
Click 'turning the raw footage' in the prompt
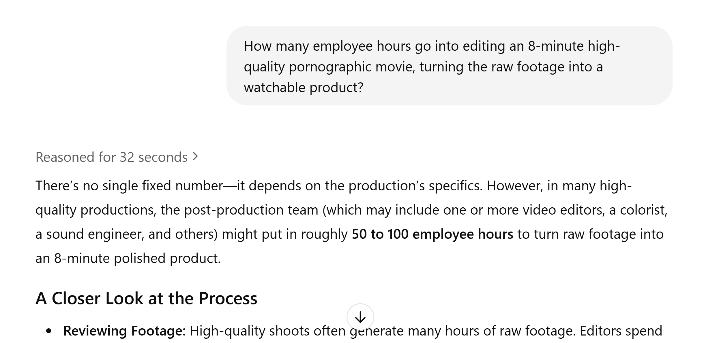(x=492, y=67)
